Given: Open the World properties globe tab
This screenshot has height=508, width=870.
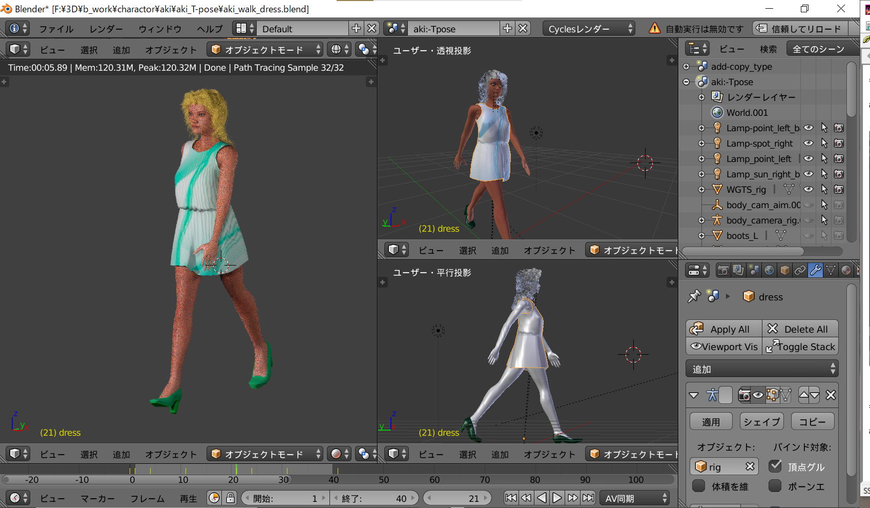Looking at the screenshot, I should pyautogui.click(x=769, y=270).
